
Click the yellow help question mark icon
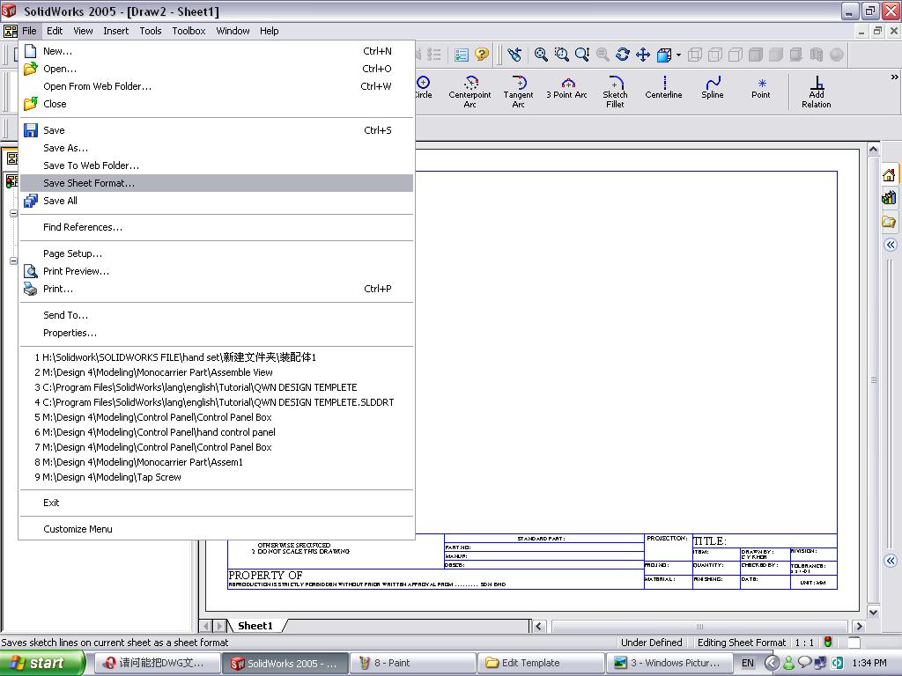click(x=482, y=55)
